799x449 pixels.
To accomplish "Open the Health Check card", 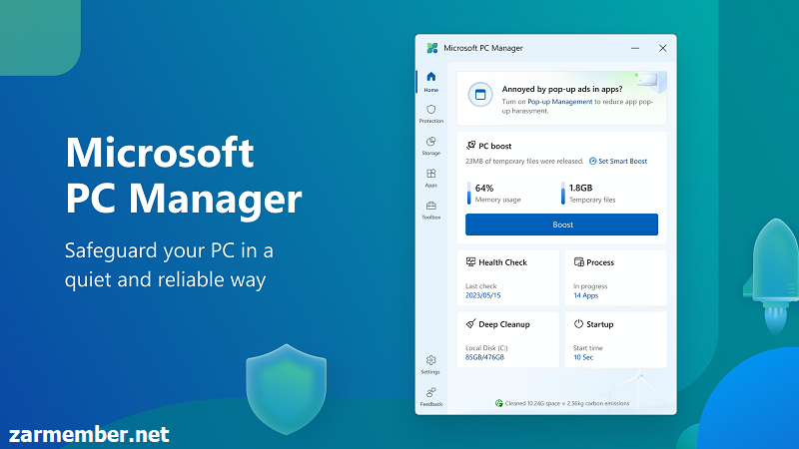I will [x=508, y=277].
